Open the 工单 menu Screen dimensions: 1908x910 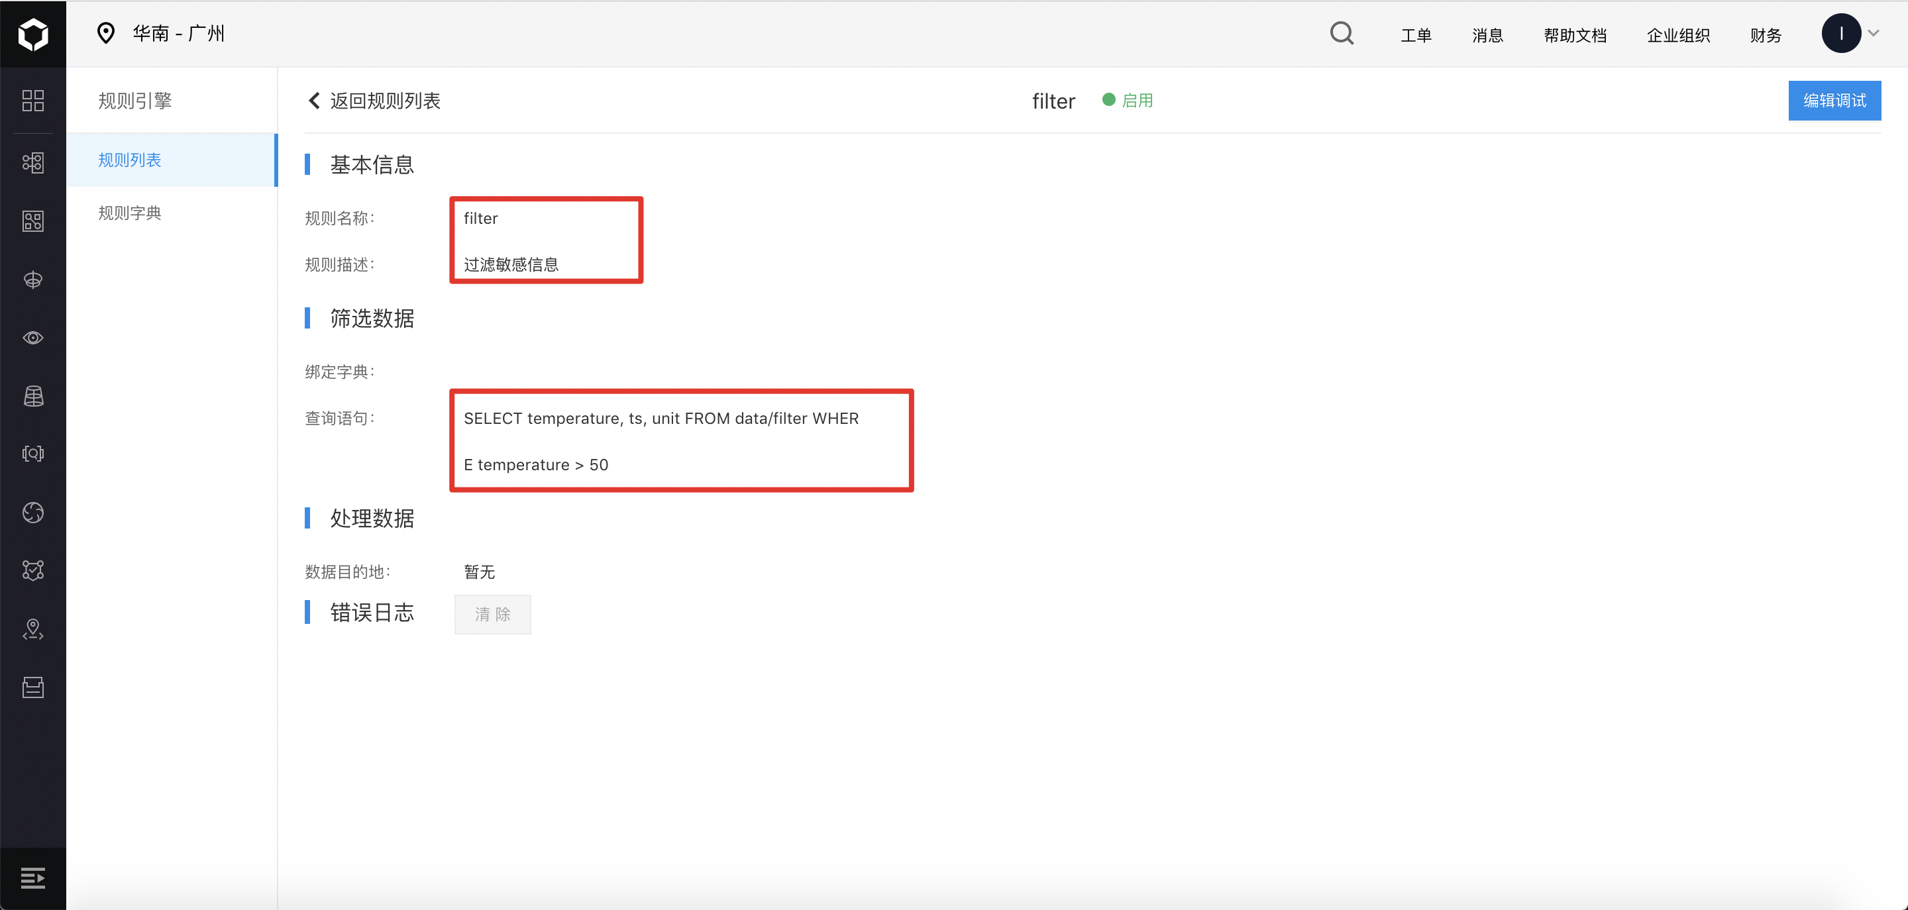1416,35
